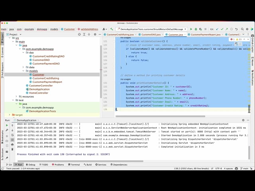Open Search Everywhere with the magnifier icon

(x=242, y=29)
